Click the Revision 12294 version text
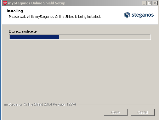Image resolution: width=159 pixels, height=120 pixels. [x=65, y=104]
